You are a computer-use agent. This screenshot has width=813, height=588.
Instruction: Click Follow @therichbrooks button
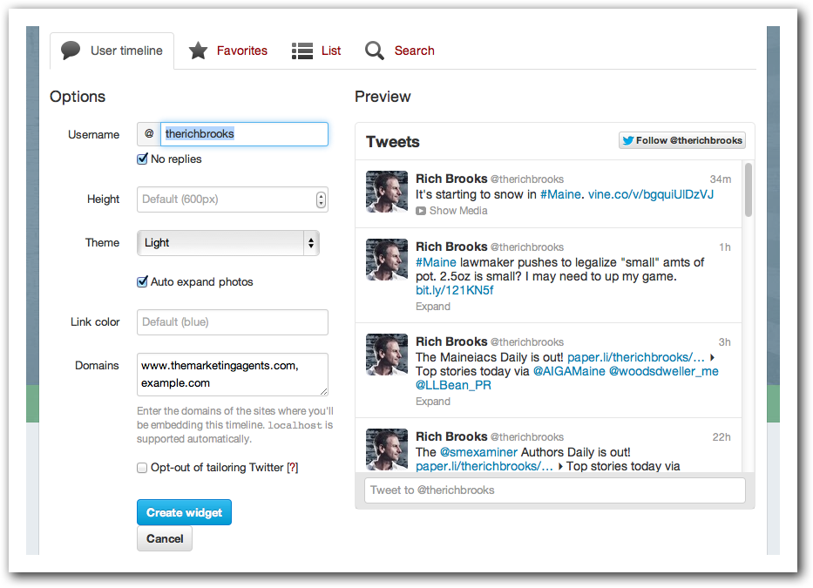(x=681, y=140)
